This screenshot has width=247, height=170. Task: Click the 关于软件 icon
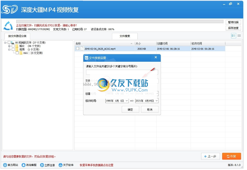pos(60,165)
